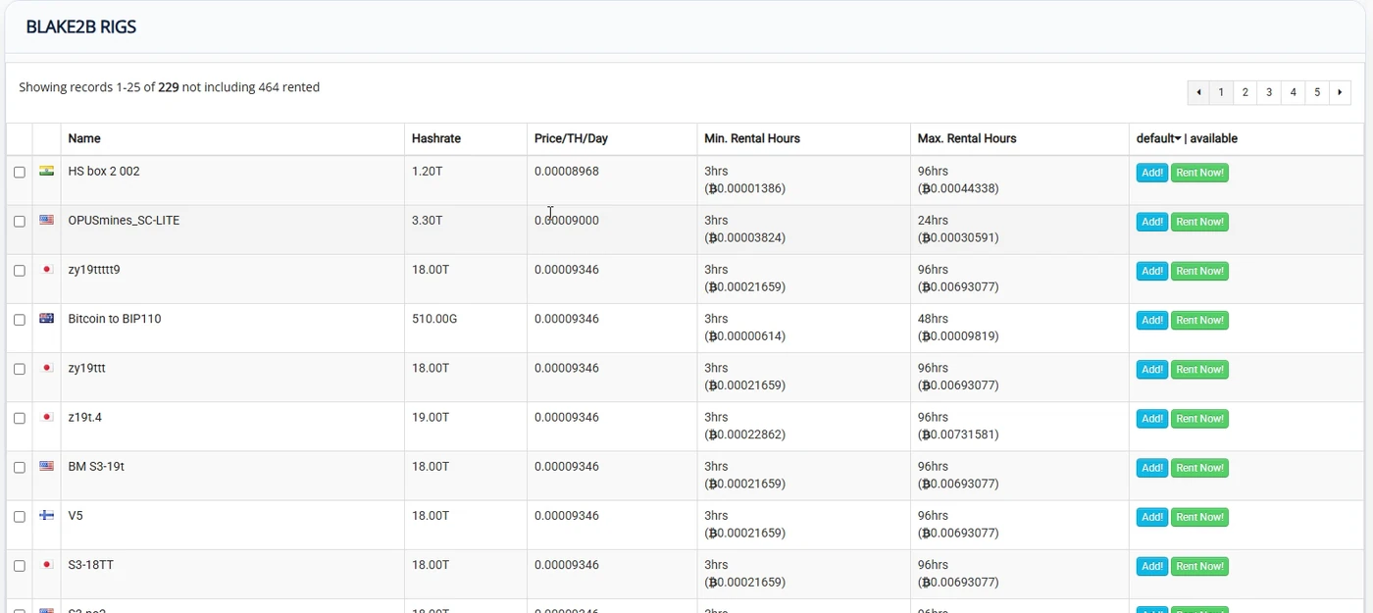Screen dimensions: 1373x613
Task: Go to the previous page with the left arrow
Action: (x=1198, y=92)
